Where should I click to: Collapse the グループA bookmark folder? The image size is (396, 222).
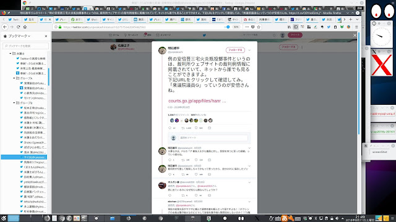point(14,78)
